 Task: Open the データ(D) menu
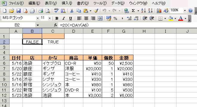pyautogui.click(x=118, y=3)
